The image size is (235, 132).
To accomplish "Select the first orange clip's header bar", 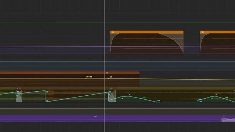I will (147, 32).
